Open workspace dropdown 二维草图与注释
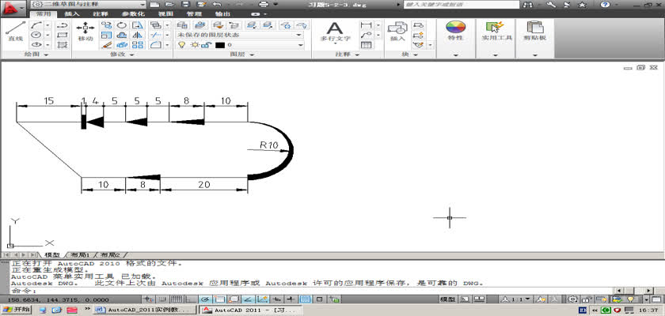 click(88, 4)
